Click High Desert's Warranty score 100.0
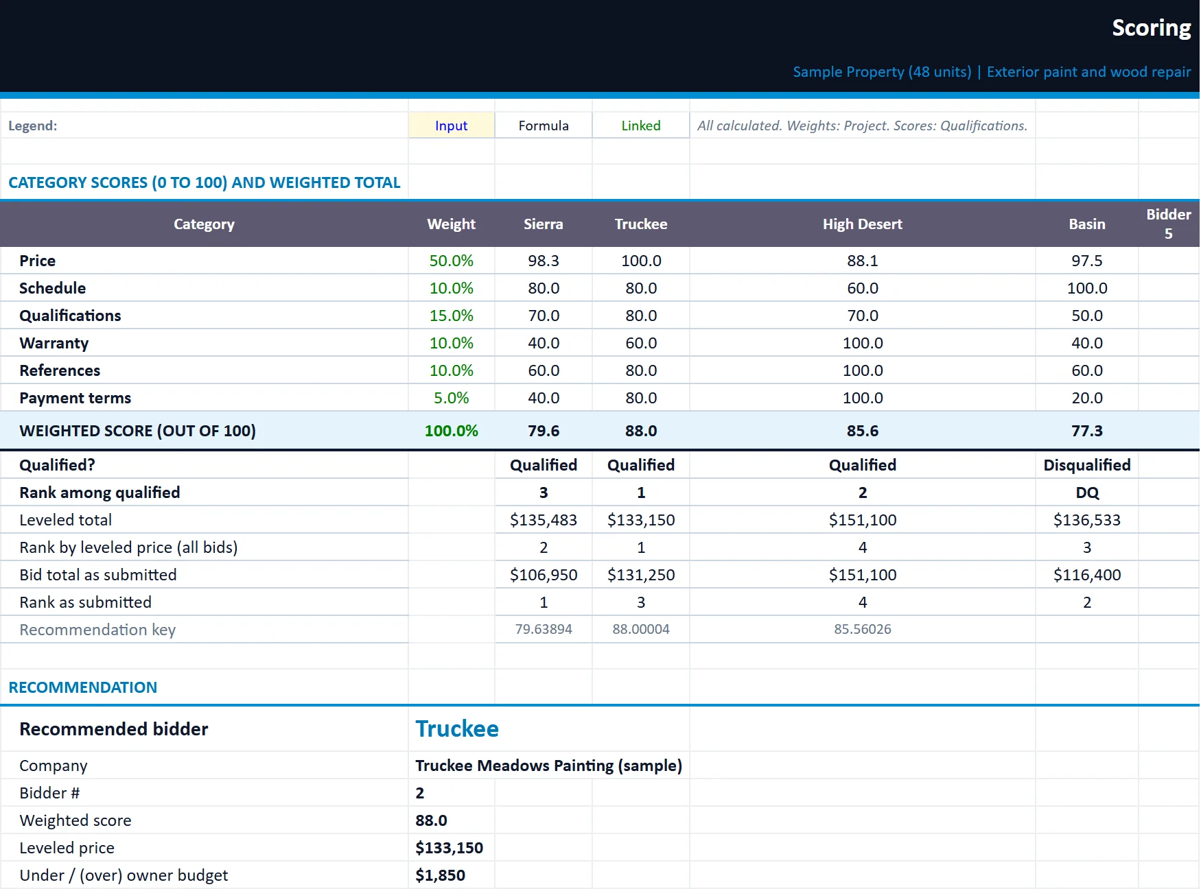The width and height of the screenshot is (1201, 889). 863,343
